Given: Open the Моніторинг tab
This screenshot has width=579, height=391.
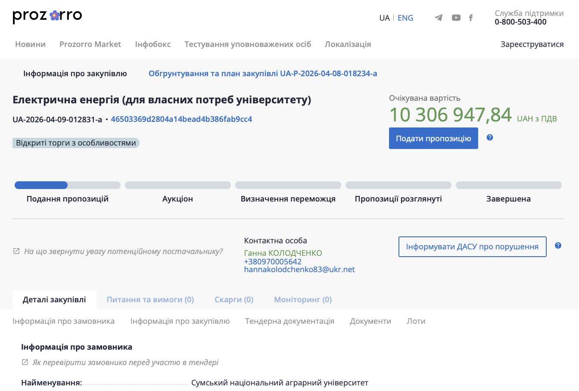Looking at the screenshot, I should (x=303, y=300).
